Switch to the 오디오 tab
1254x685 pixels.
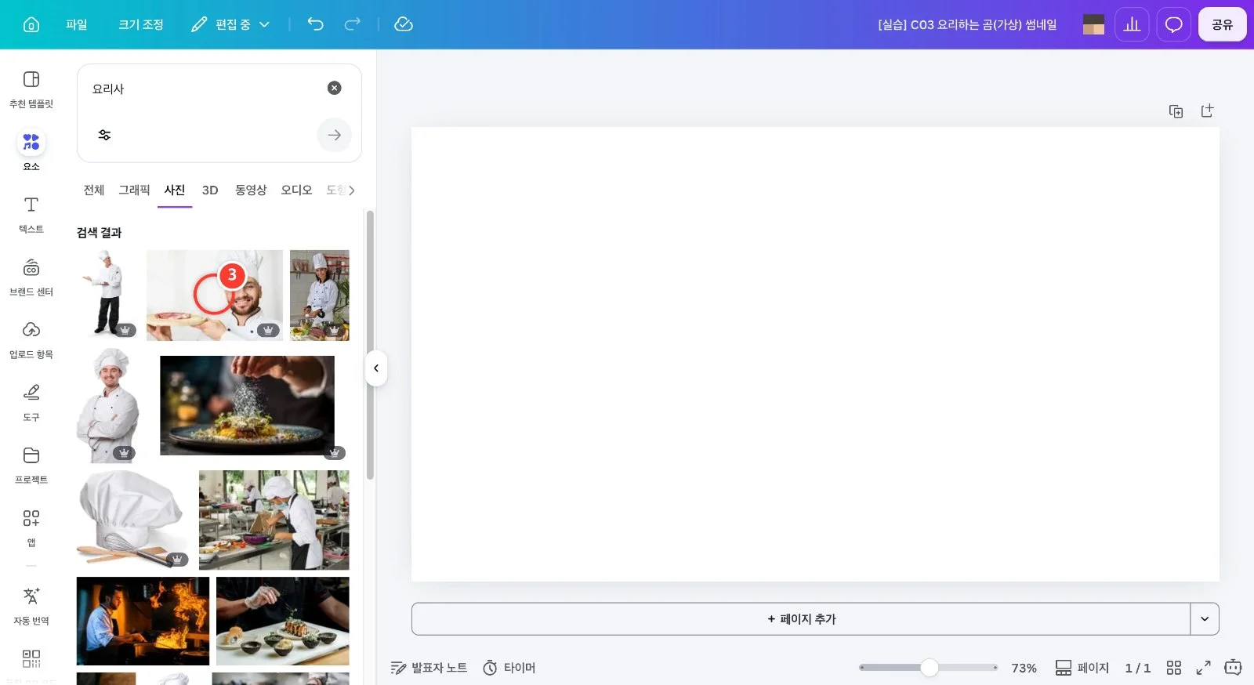(296, 190)
